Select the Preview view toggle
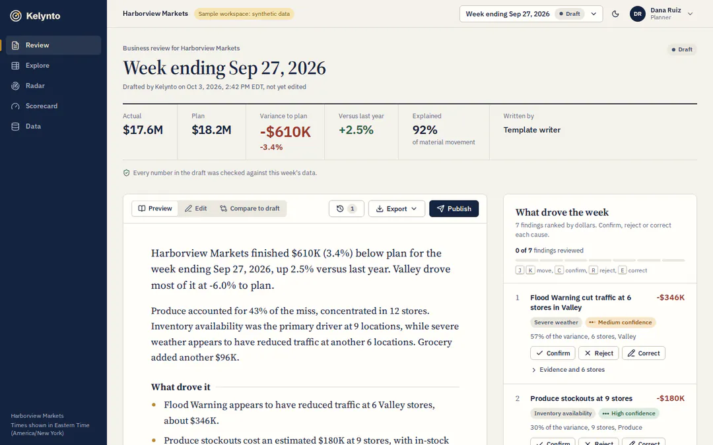 tap(155, 208)
